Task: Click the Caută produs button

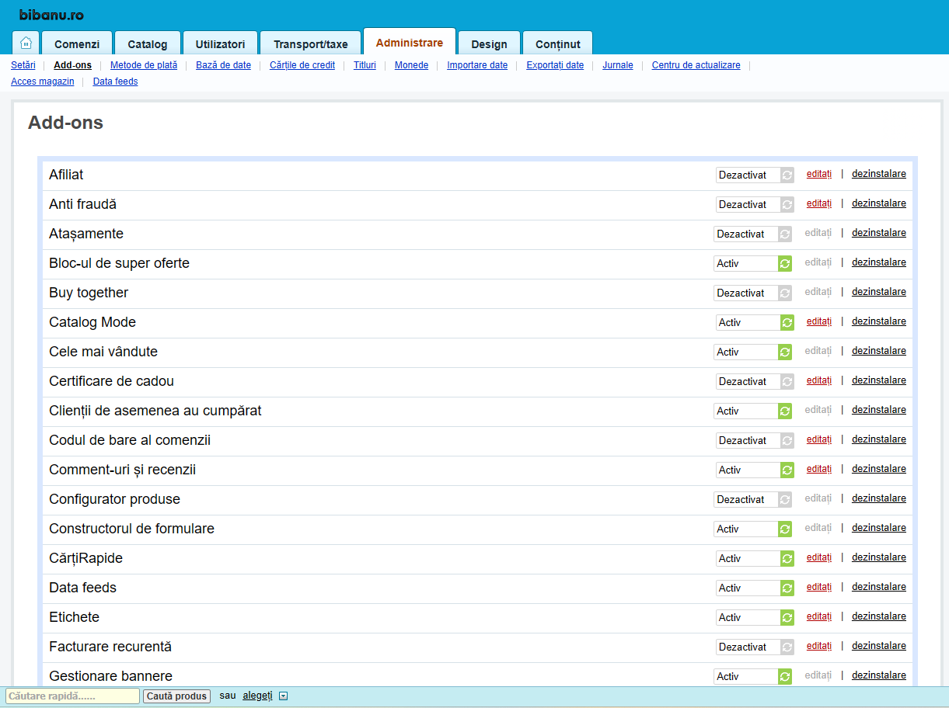Action: coord(177,696)
